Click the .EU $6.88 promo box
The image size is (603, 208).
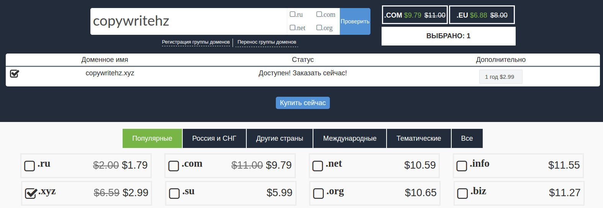point(482,15)
